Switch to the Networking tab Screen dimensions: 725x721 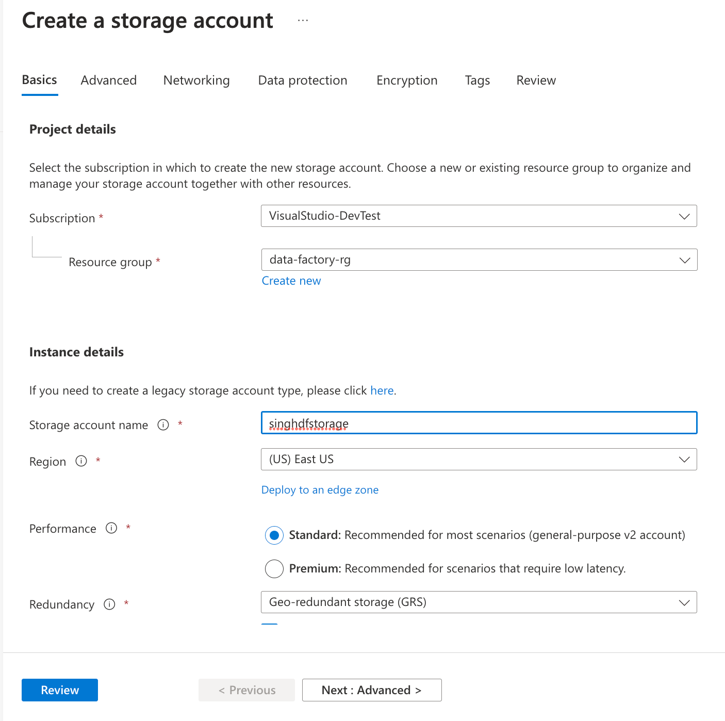pyautogui.click(x=196, y=80)
